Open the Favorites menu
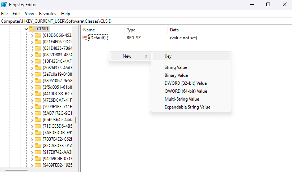The height and width of the screenshot is (172, 292). click(47, 14)
